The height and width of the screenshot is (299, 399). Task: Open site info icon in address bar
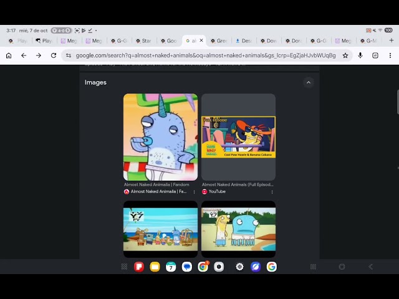(x=69, y=55)
